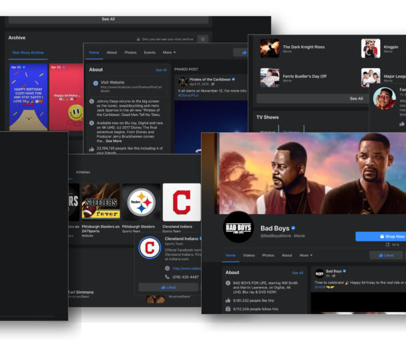Open Steelers fever 247Sports thumbnail
Image resolution: width=406 pixels, height=340 pixels.
click(101, 202)
